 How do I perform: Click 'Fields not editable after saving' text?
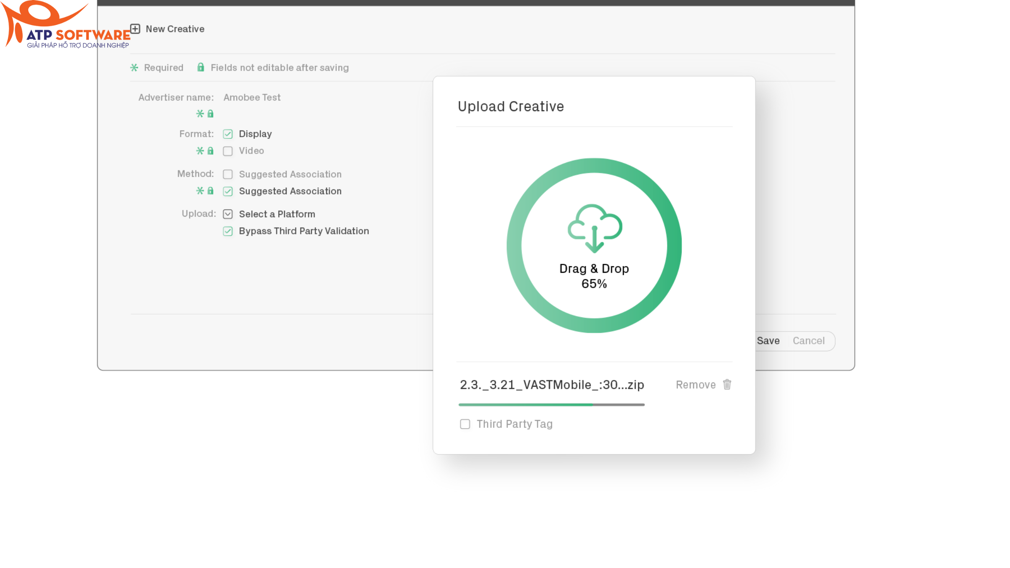pos(279,67)
